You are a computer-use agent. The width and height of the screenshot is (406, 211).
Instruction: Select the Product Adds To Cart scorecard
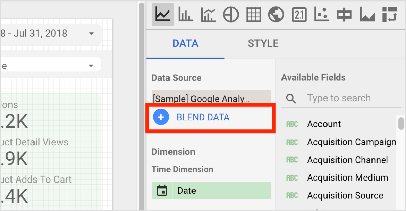pyautogui.click(x=36, y=190)
